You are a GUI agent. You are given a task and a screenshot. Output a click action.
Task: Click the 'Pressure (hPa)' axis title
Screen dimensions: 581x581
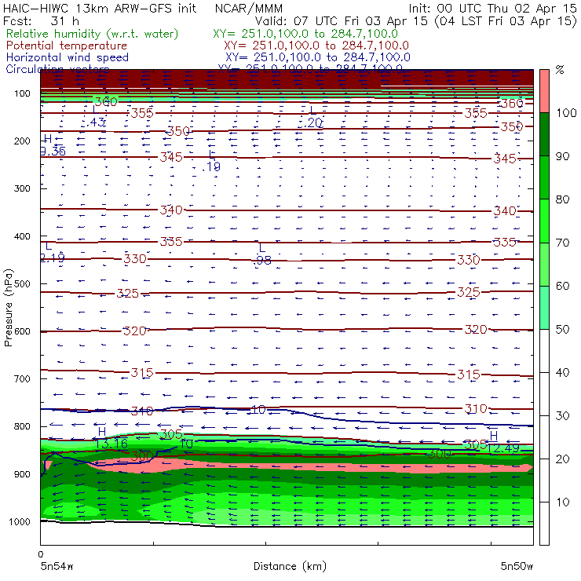point(9,308)
